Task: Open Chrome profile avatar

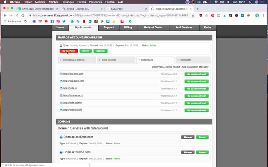Action: click(x=257, y=15)
